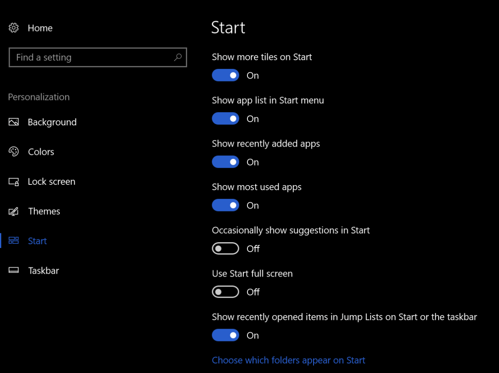Go back to Settings Home
Image resolution: width=499 pixels, height=373 pixels.
click(40, 28)
